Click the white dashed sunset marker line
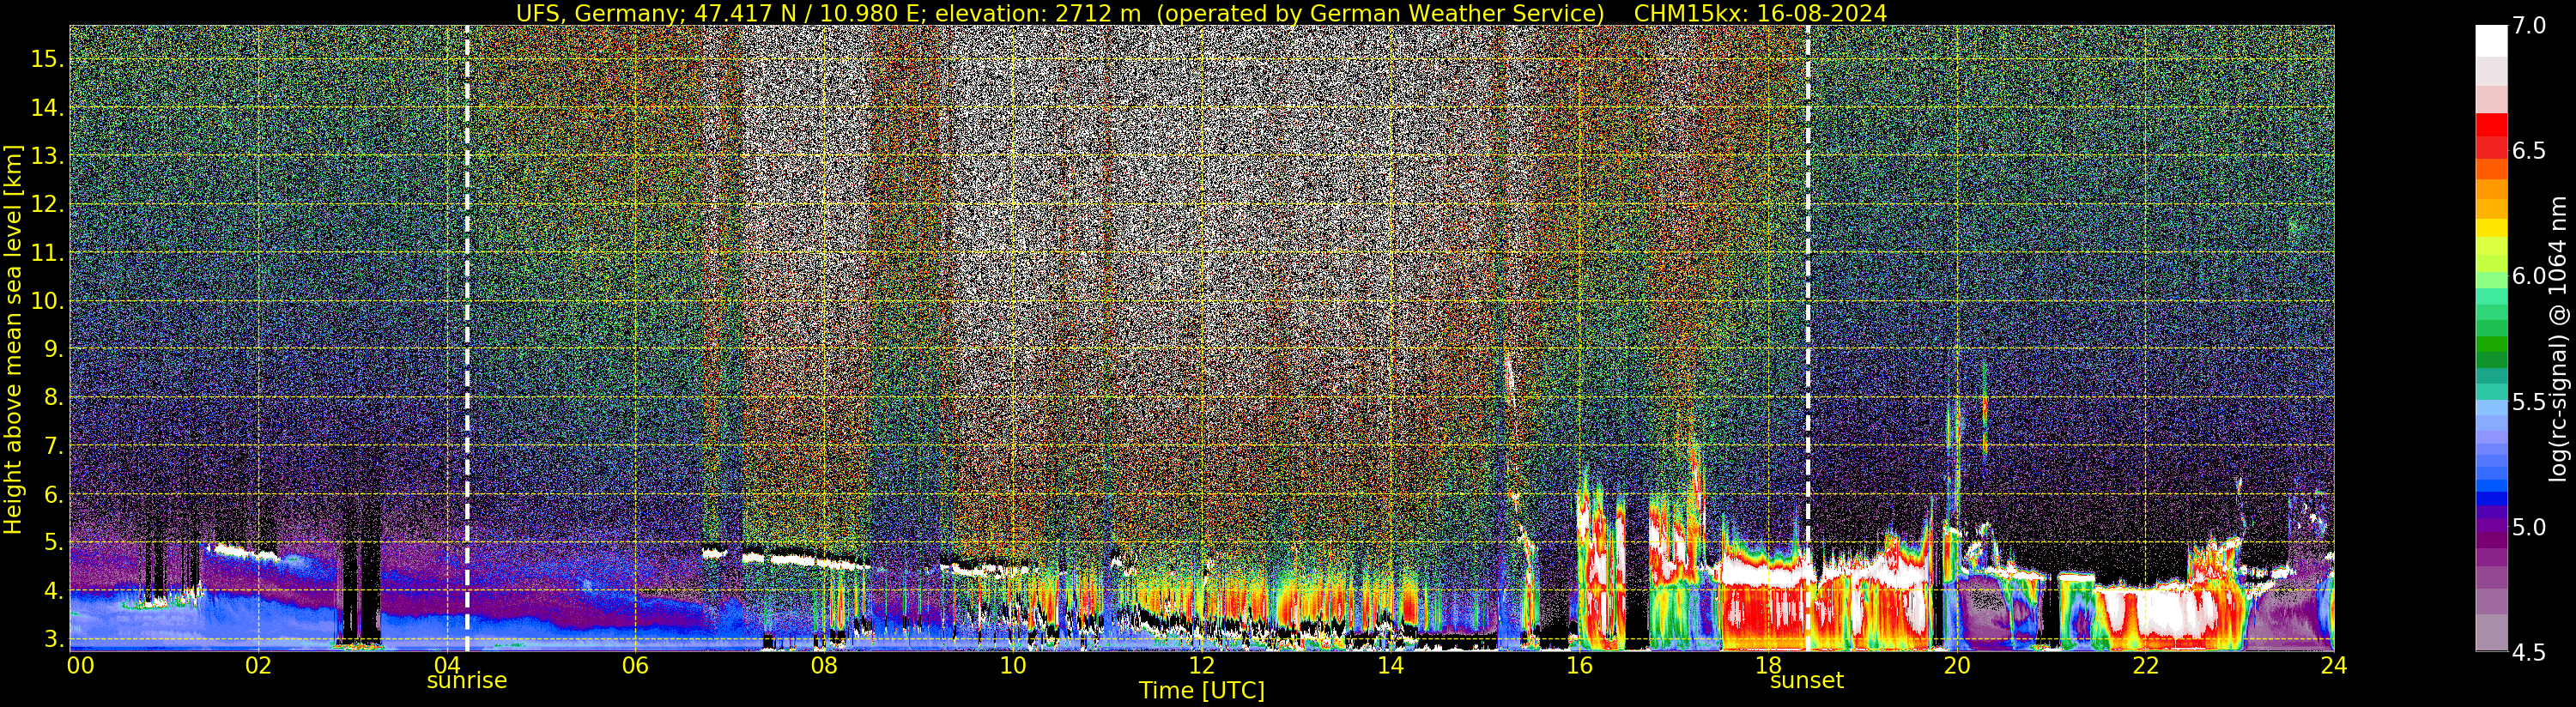2576x707 pixels. pos(1808,338)
